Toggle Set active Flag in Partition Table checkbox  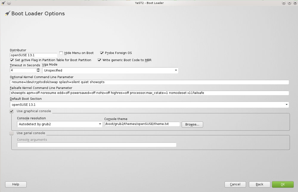tap(12, 60)
